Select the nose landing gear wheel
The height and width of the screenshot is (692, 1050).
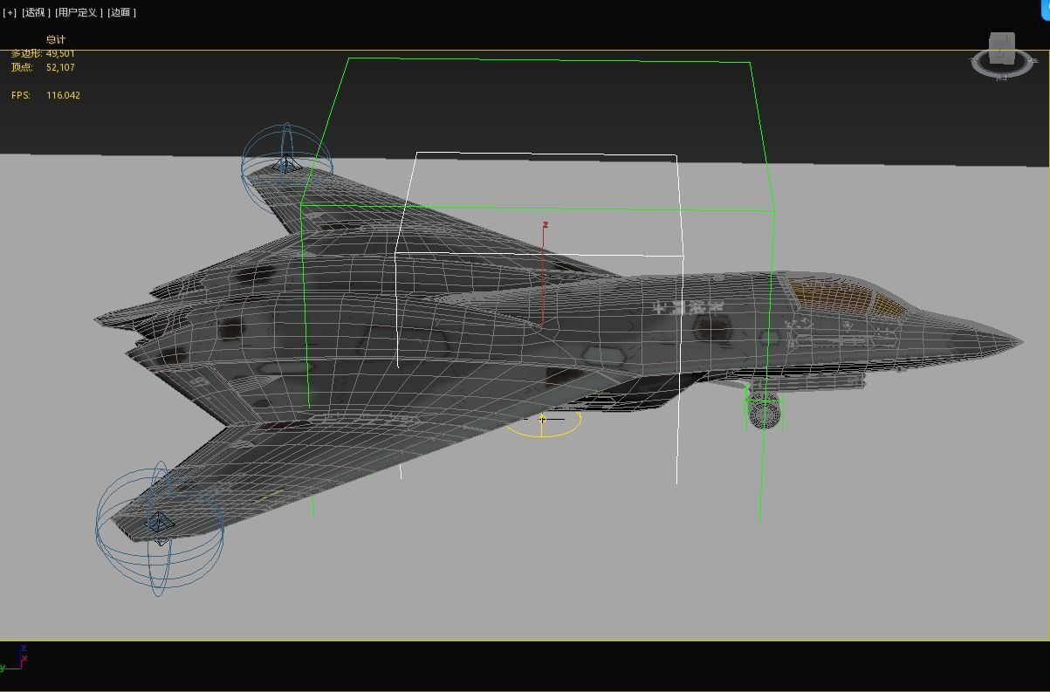[764, 411]
